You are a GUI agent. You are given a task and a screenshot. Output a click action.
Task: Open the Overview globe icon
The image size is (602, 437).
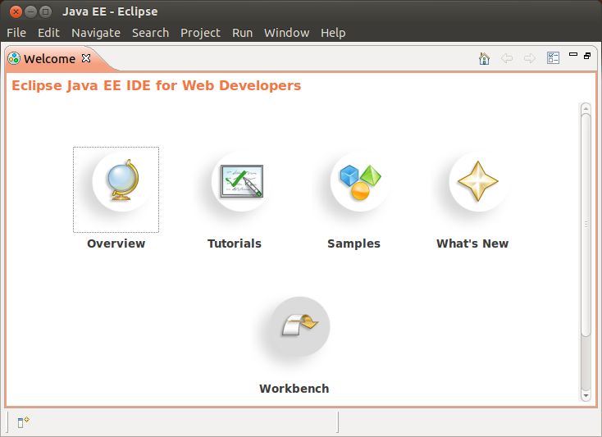tap(122, 181)
